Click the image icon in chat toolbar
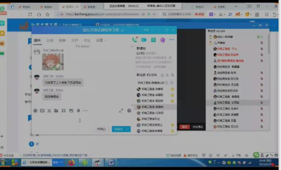The image size is (281, 170). point(71,111)
